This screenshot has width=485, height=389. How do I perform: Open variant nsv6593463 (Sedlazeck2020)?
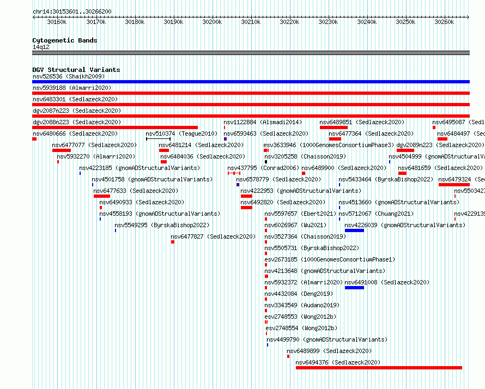266,133
